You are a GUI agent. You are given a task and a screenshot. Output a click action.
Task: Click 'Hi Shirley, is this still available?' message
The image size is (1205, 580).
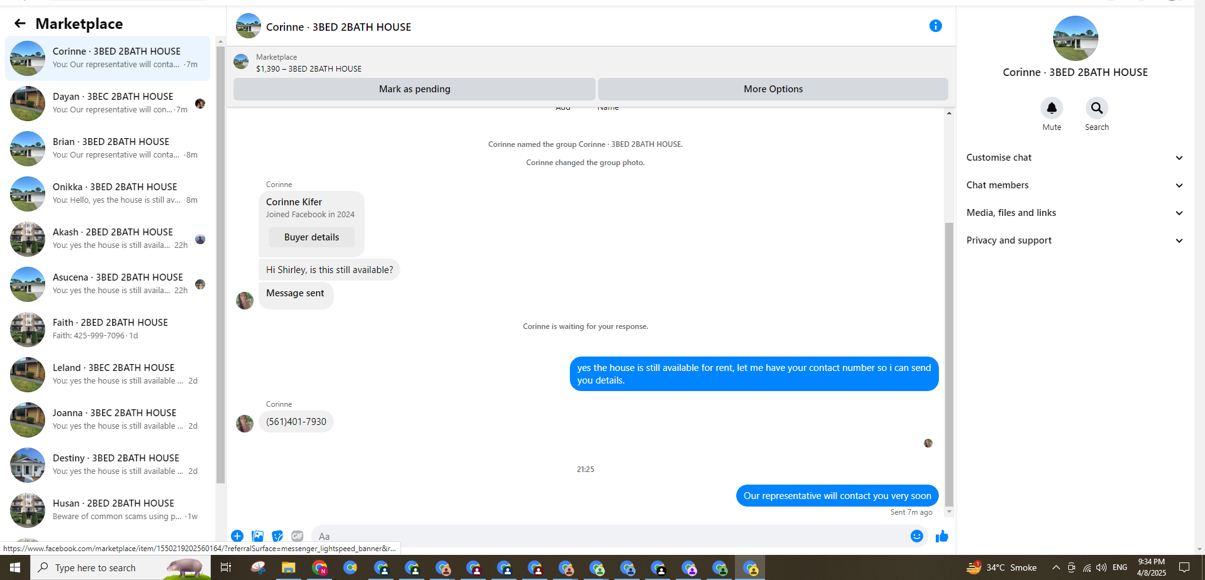pyautogui.click(x=329, y=270)
